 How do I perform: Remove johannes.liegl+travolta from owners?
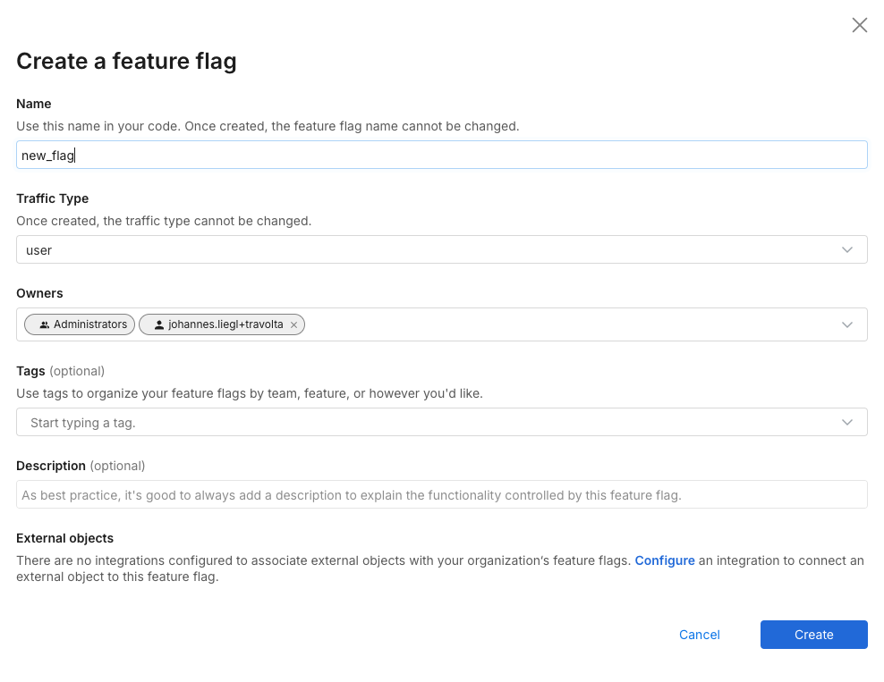293,325
